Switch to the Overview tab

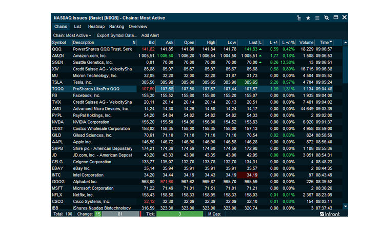[138, 27]
